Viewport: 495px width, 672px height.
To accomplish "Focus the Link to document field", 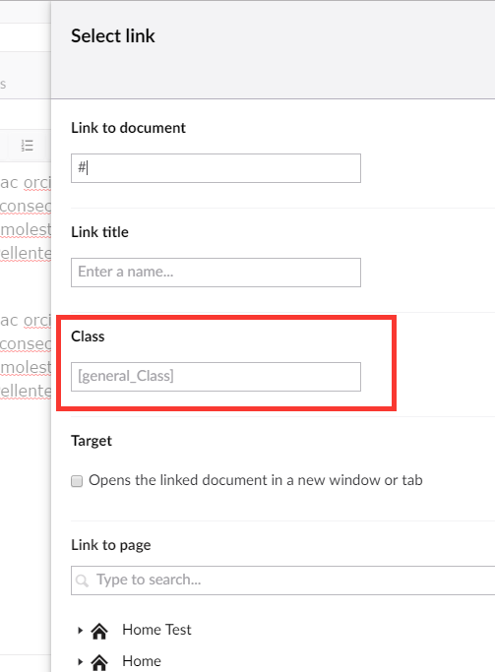I will tap(216, 168).
